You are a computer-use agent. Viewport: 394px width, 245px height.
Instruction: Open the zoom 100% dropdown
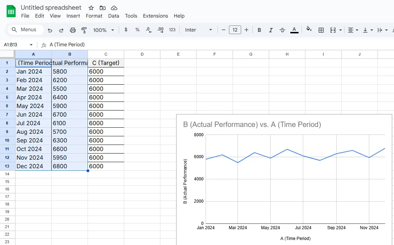click(x=103, y=30)
